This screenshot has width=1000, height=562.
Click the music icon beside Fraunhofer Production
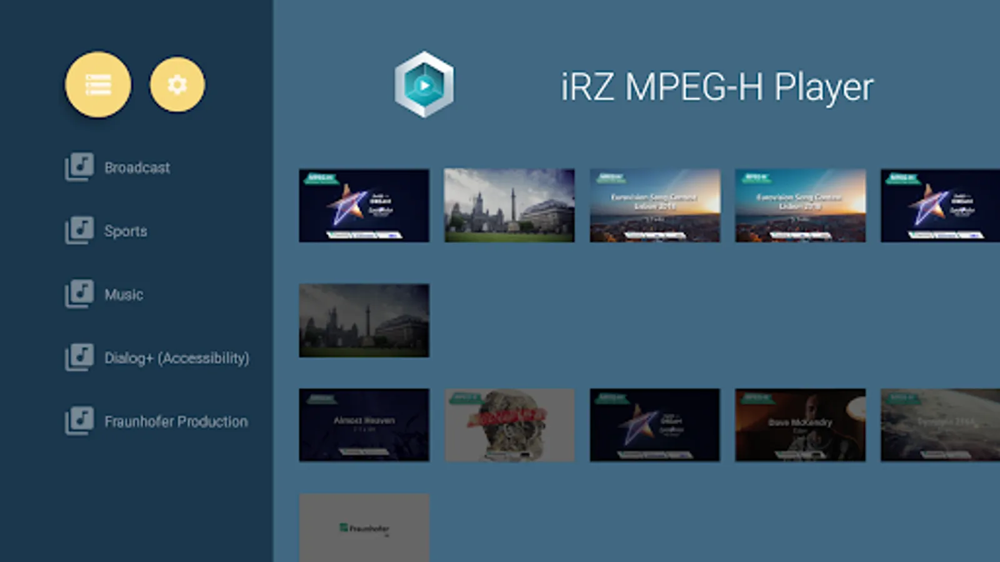[x=79, y=421]
